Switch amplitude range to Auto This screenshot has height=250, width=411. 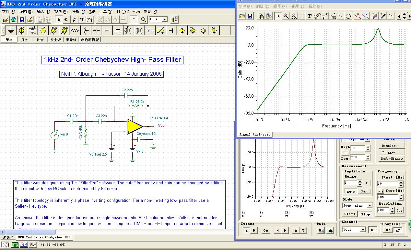tap(351, 191)
